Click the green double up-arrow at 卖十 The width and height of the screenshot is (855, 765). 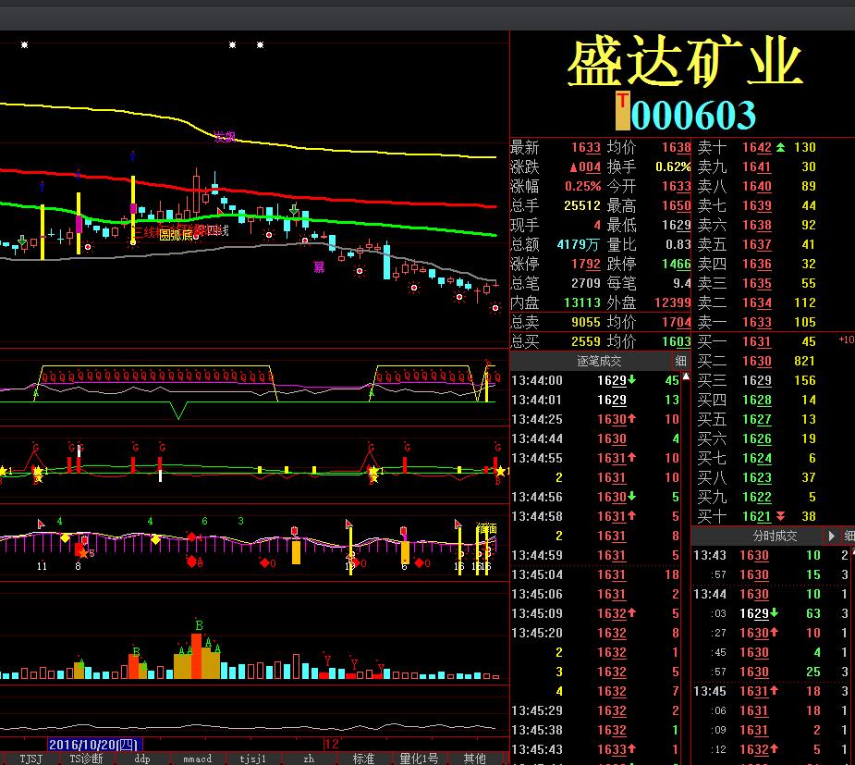[780, 147]
